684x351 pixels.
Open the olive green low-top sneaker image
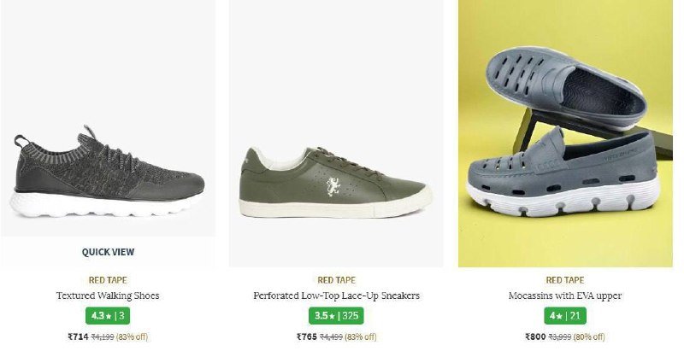tap(336, 133)
